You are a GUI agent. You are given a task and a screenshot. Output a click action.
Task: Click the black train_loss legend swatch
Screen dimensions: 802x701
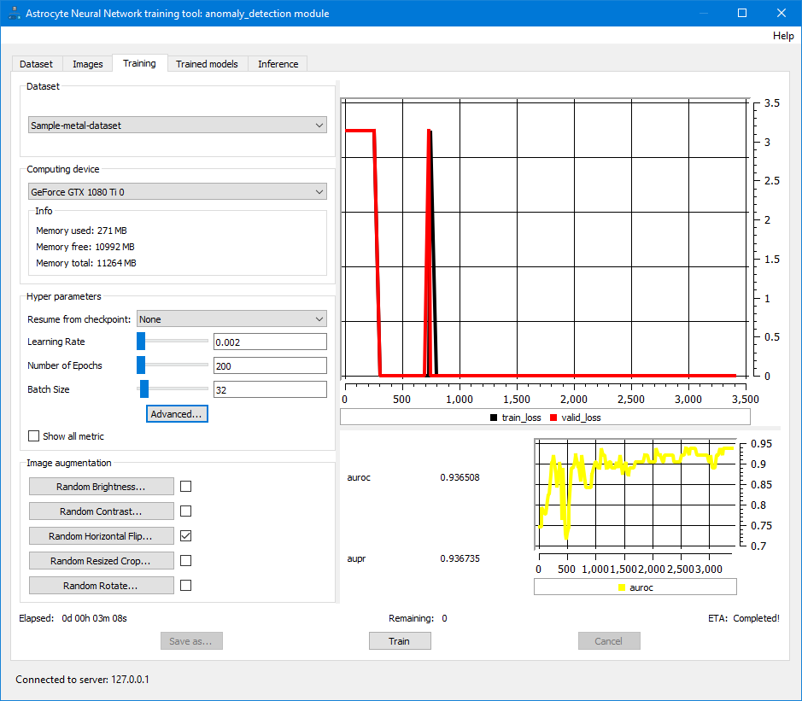pyautogui.click(x=493, y=418)
